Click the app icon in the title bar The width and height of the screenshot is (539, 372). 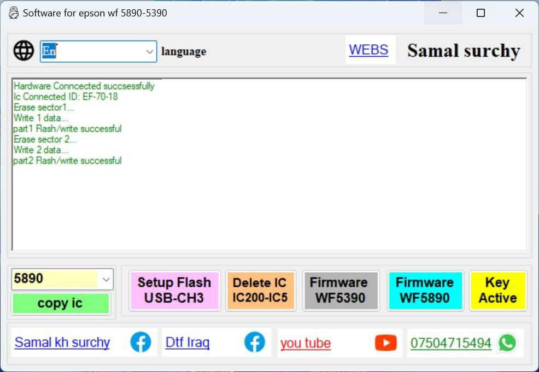tap(14, 13)
